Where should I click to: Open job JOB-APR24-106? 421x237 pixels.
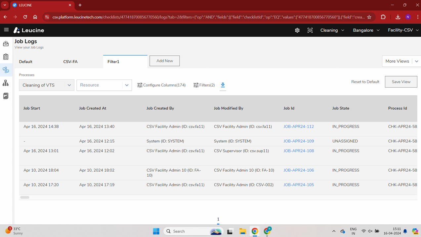[x=299, y=170]
